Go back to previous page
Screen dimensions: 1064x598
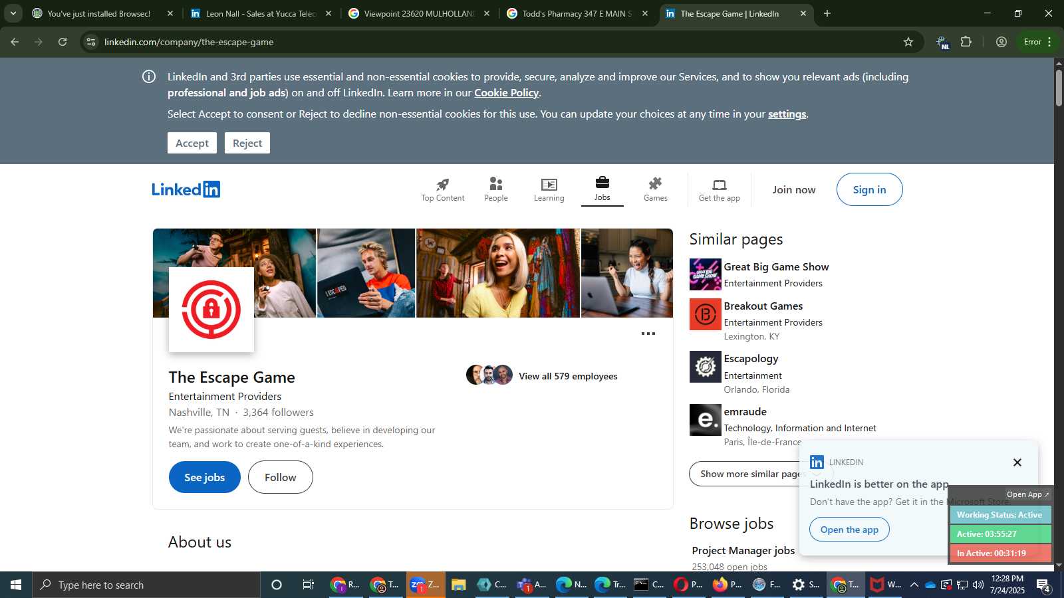[x=15, y=42]
